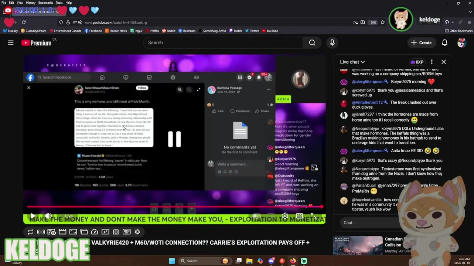Open the Twitch bookmark
474x266 pixels.
(x=235, y=31)
